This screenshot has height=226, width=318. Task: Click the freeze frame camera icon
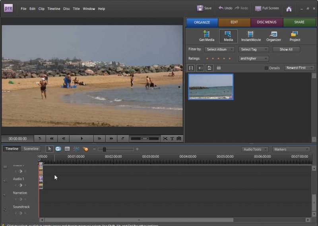click(x=179, y=139)
